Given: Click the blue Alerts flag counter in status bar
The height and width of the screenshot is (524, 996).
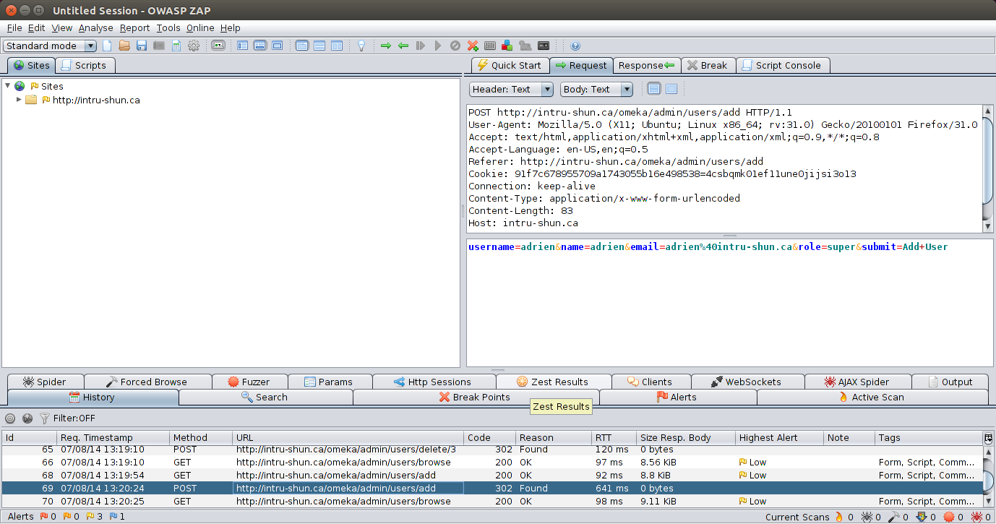Looking at the screenshot, I should [117, 517].
